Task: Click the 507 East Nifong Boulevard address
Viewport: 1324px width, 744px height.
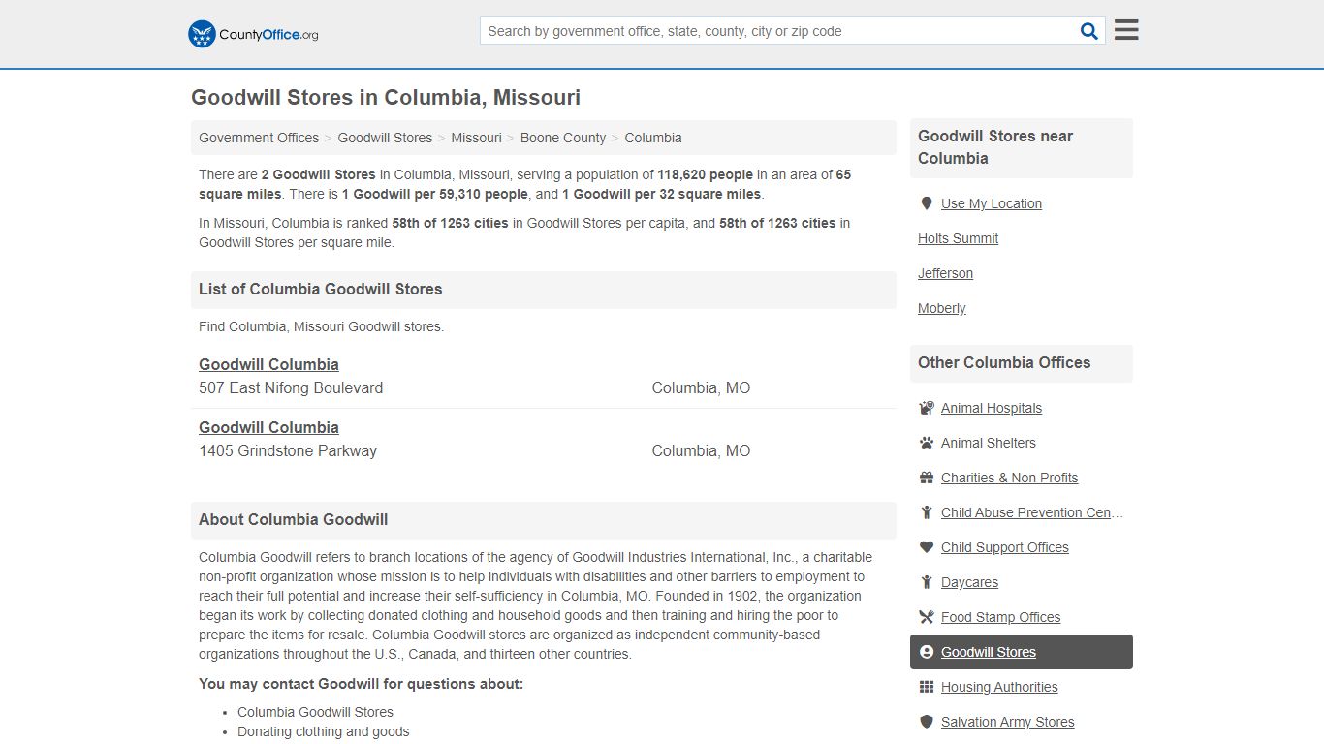Action: (291, 387)
